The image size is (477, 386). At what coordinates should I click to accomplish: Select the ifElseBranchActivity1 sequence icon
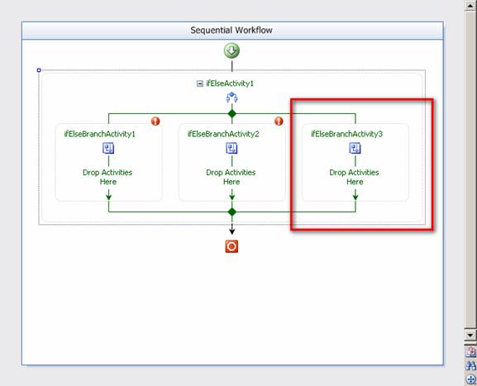click(x=108, y=149)
